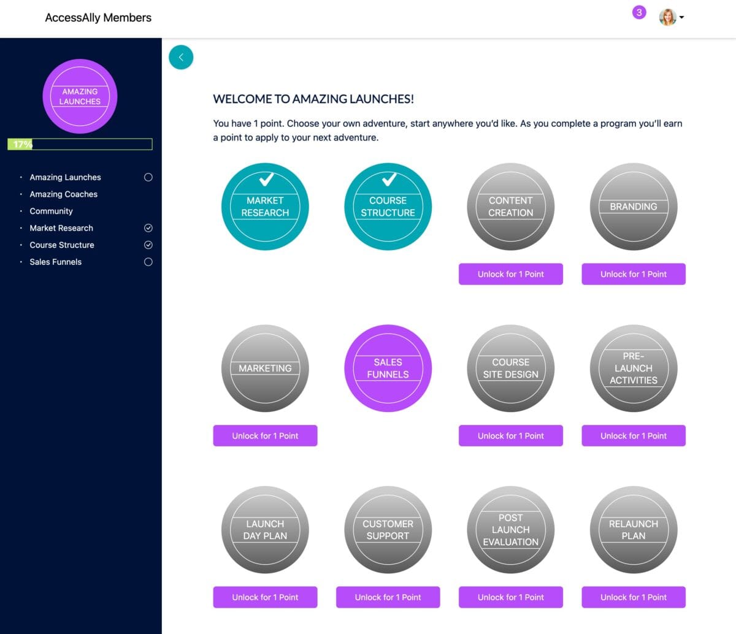This screenshot has height=634, width=736.
Task: Open Amazing Coaches from the sidebar
Action: click(63, 194)
